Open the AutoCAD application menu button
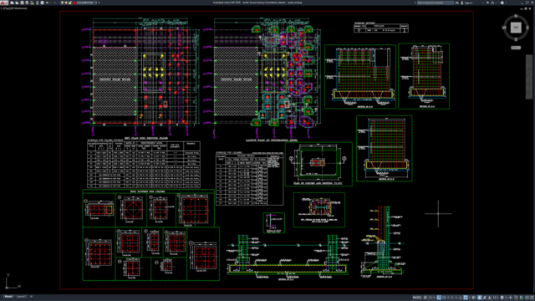Viewport: 535px width, 301px height. 4,3
